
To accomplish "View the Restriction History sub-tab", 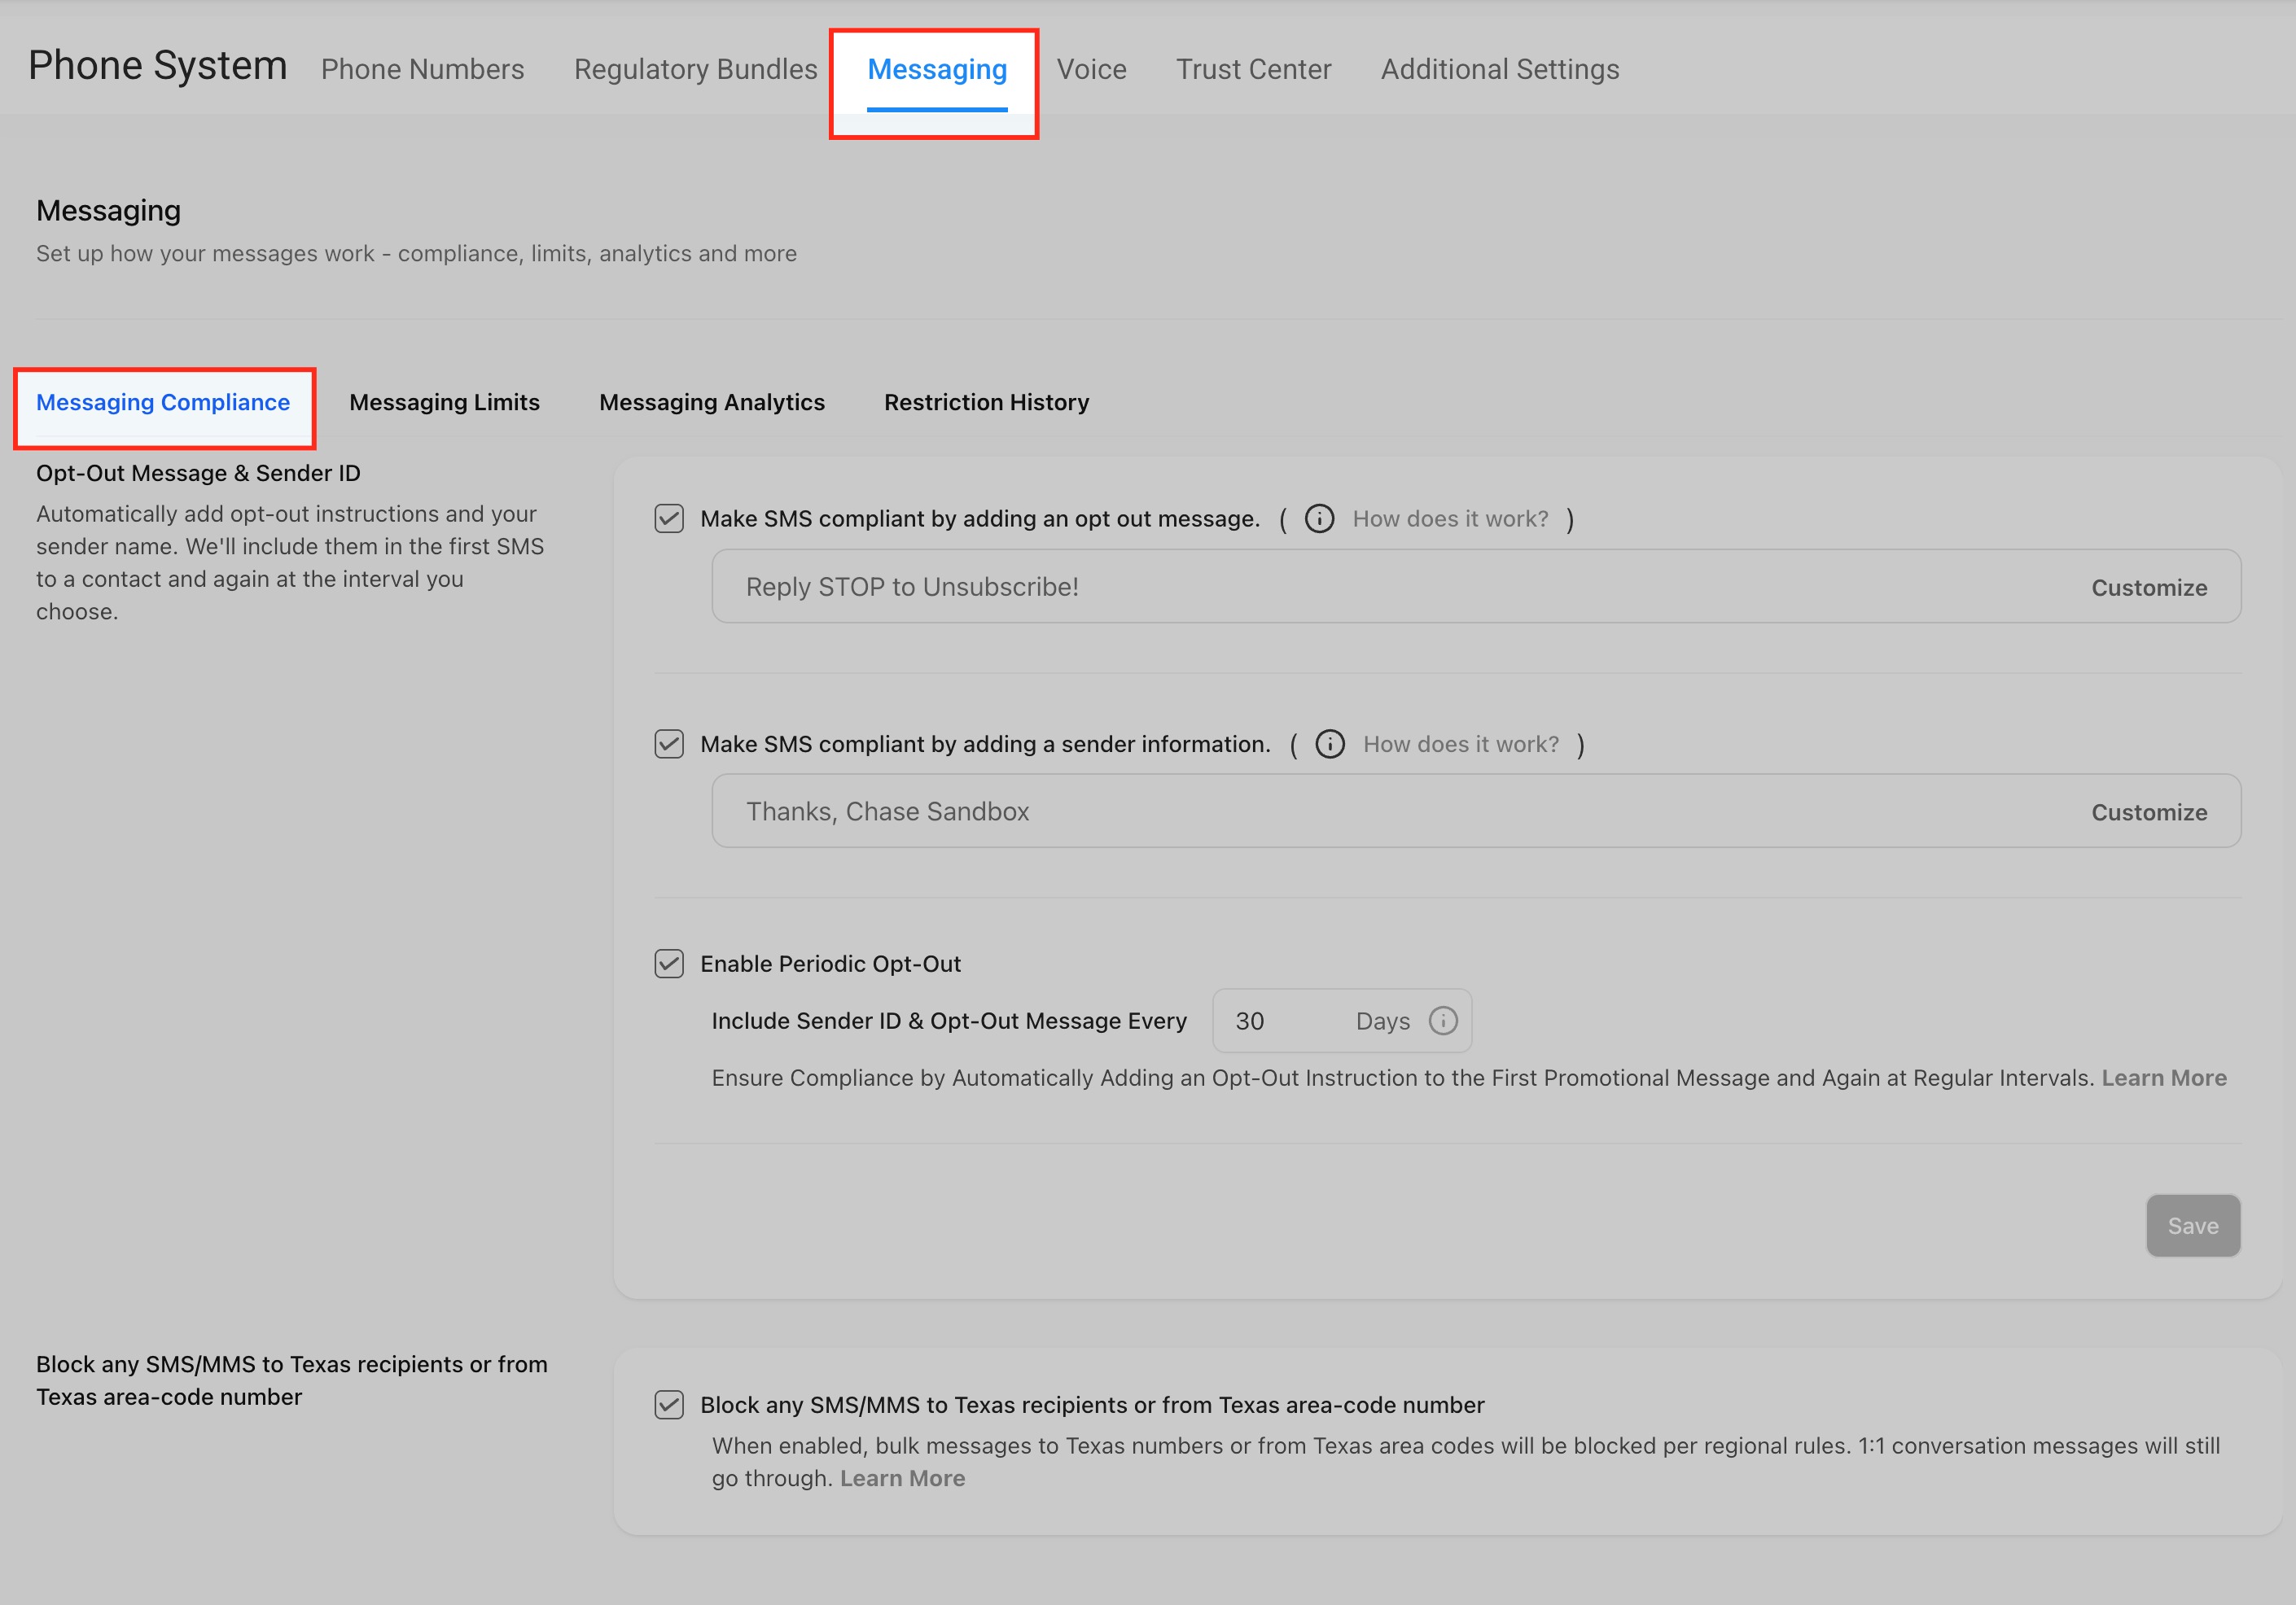I will pos(986,402).
